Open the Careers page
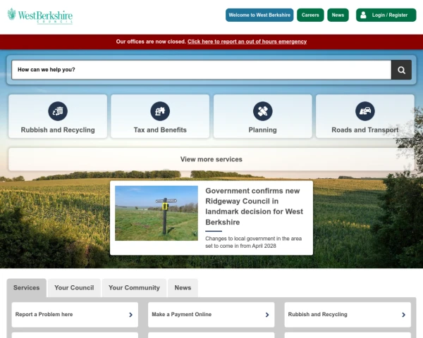 click(x=310, y=15)
